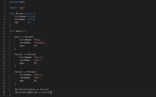Click 'Person' in the type declaration

click(19, 13)
